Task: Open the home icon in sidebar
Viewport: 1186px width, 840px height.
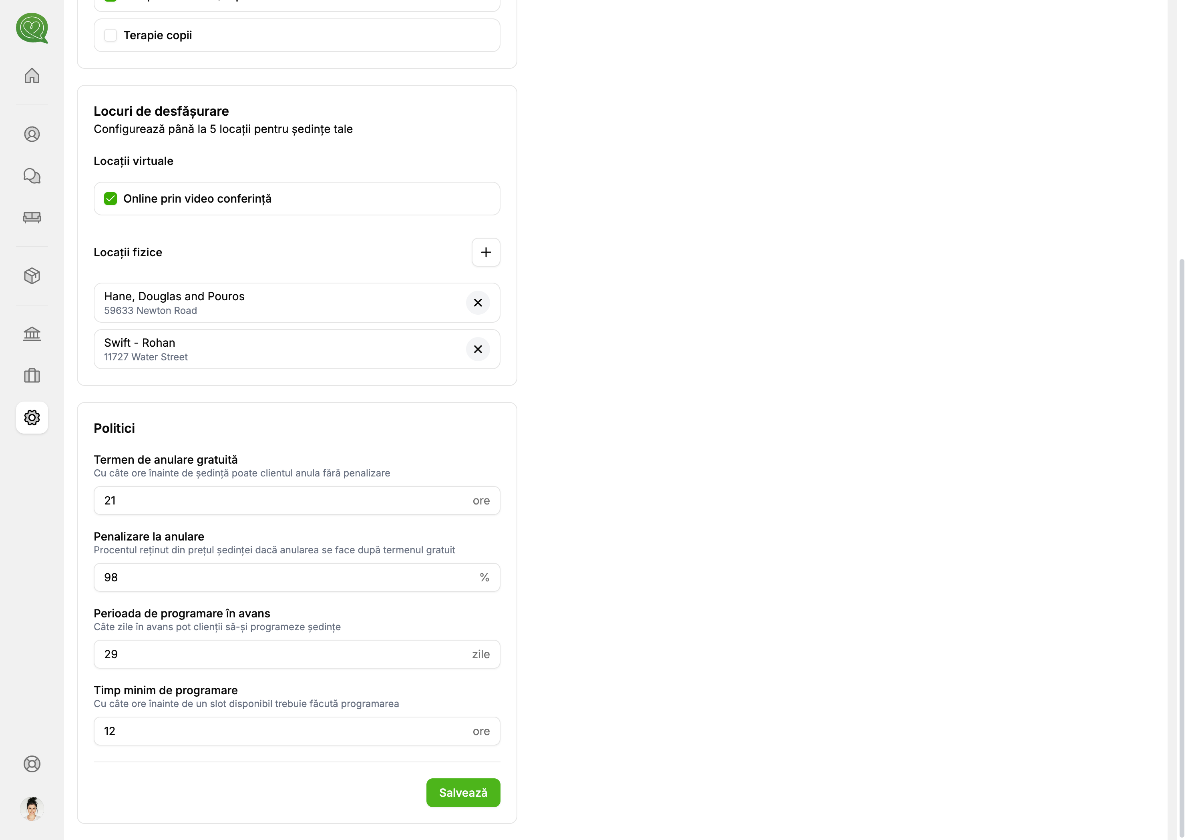Action: coord(32,76)
